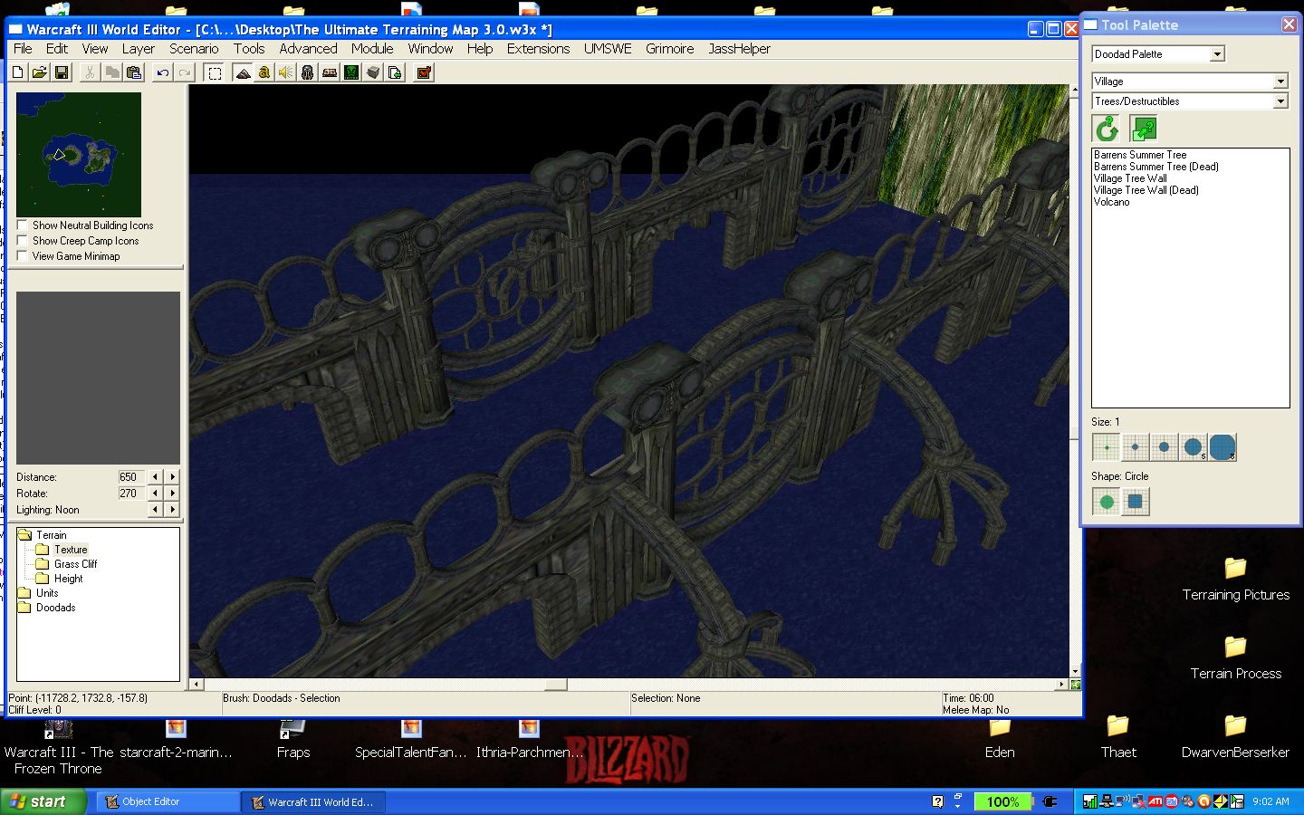Click the Copy toolbar icon
The image size is (1304, 815).
[111, 72]
